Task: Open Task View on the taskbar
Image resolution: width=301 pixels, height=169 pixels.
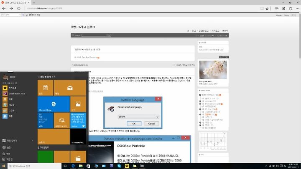Action: (x=65, y=166)
